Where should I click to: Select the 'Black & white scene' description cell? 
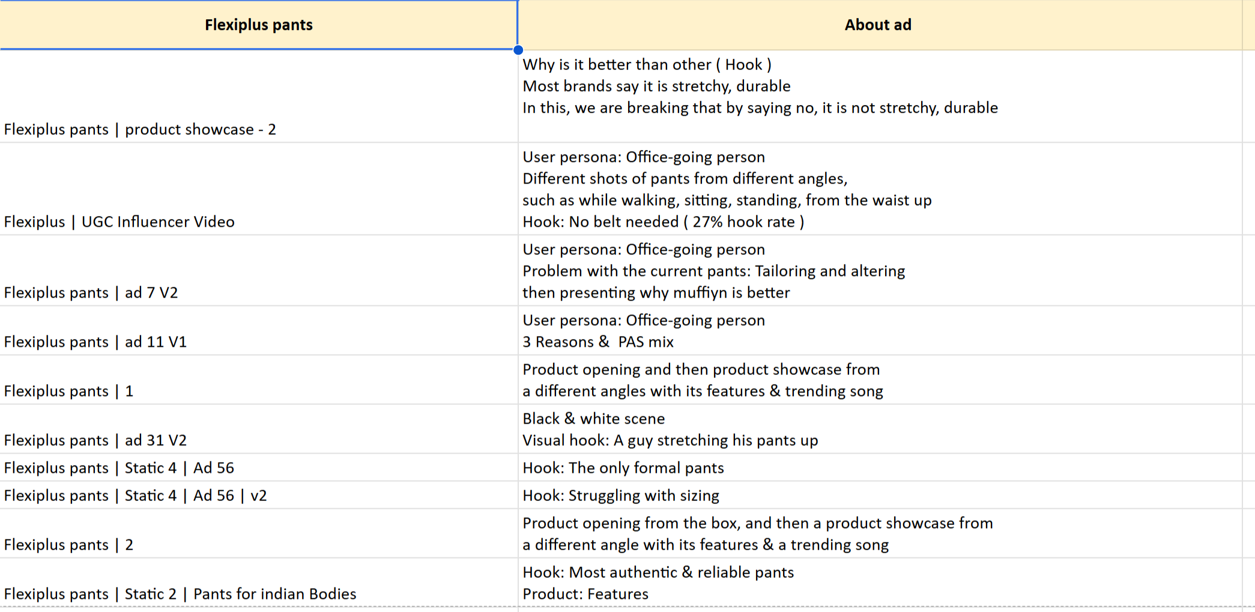click(670, 430)
